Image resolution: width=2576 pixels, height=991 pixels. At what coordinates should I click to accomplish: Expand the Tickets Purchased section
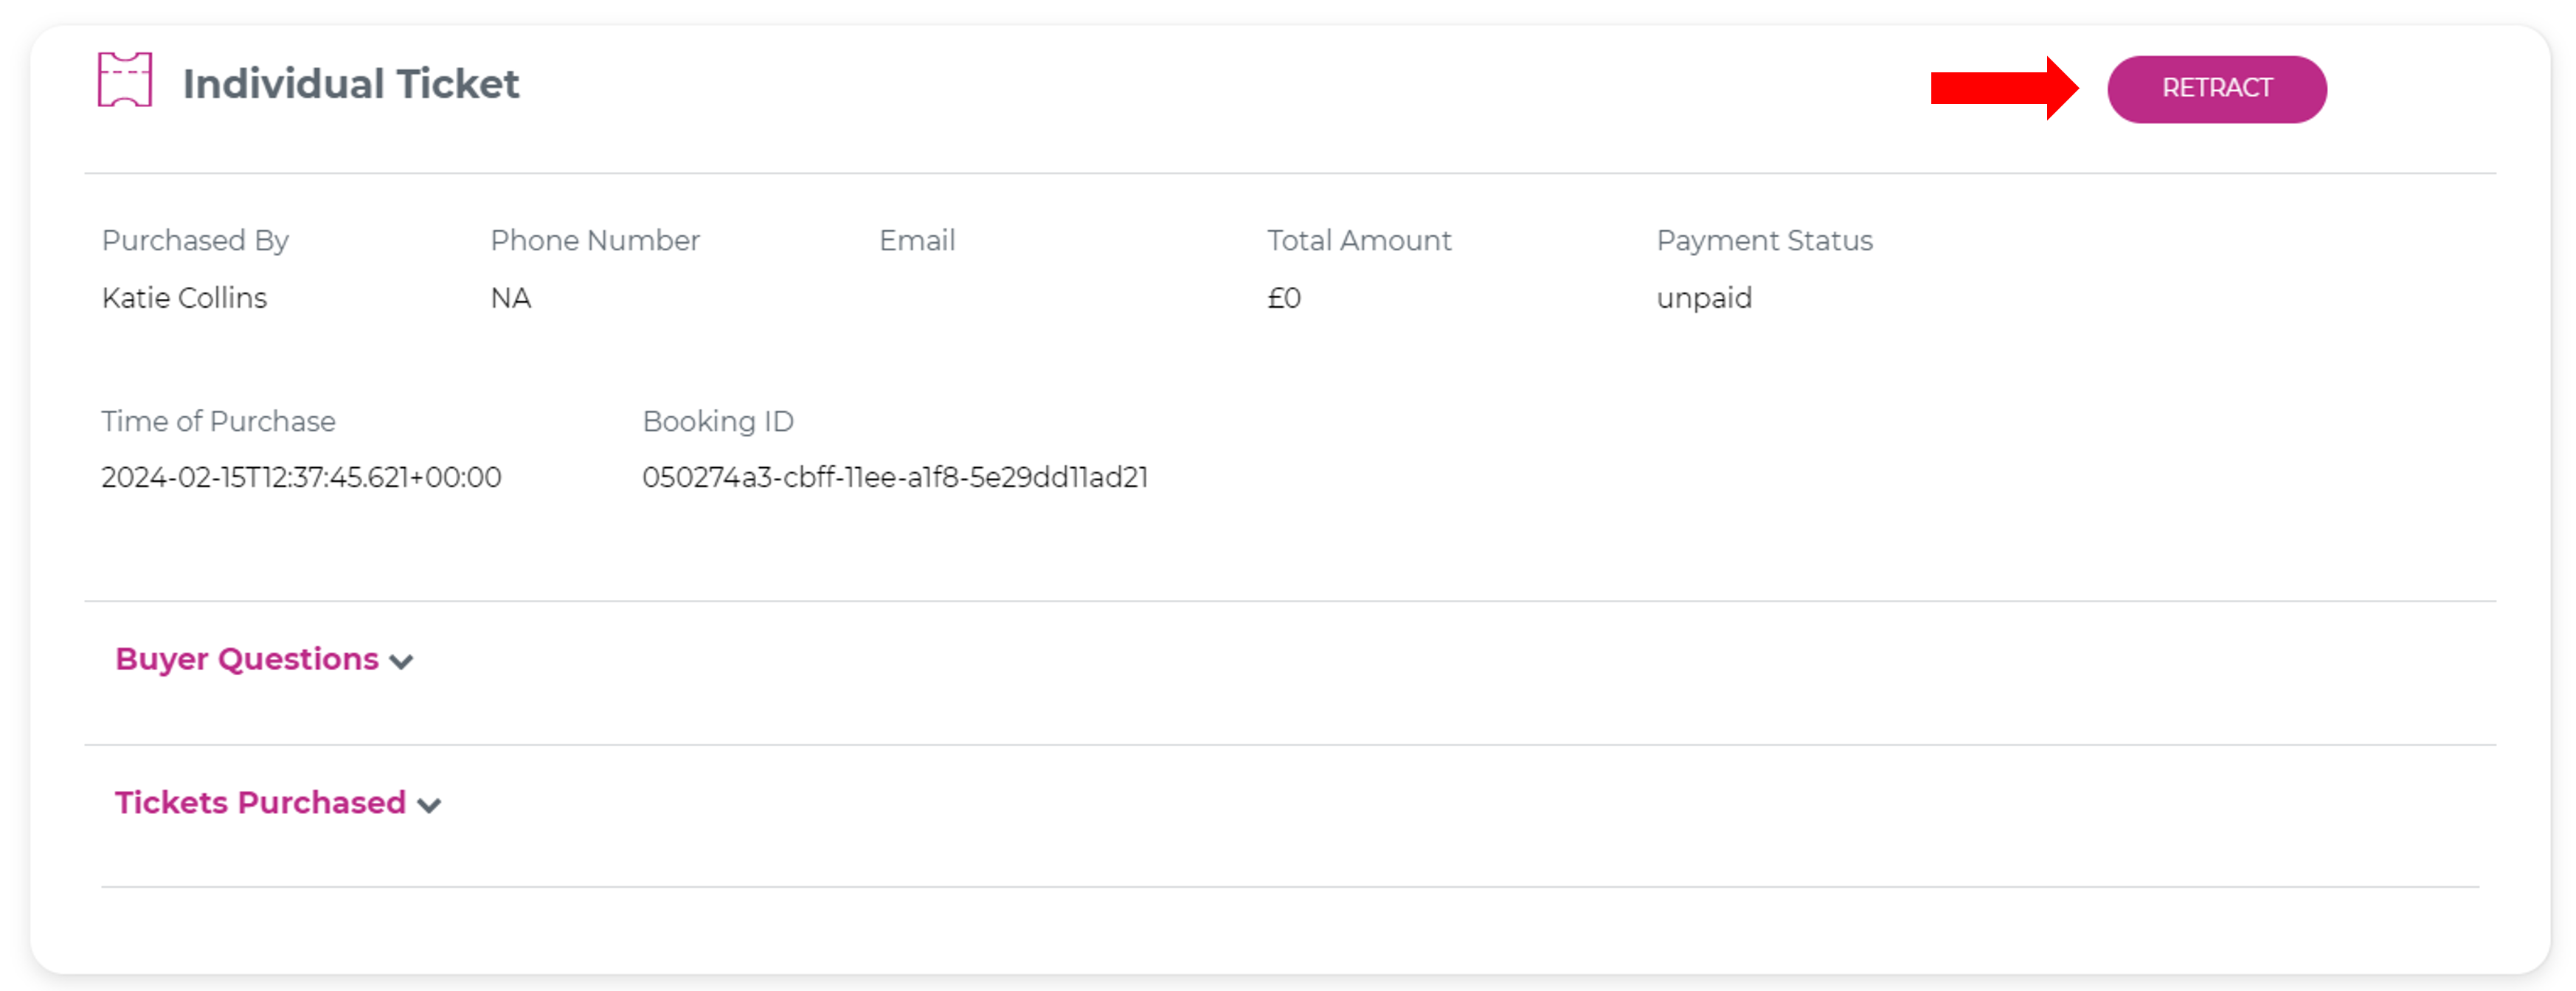coord(260,802)
